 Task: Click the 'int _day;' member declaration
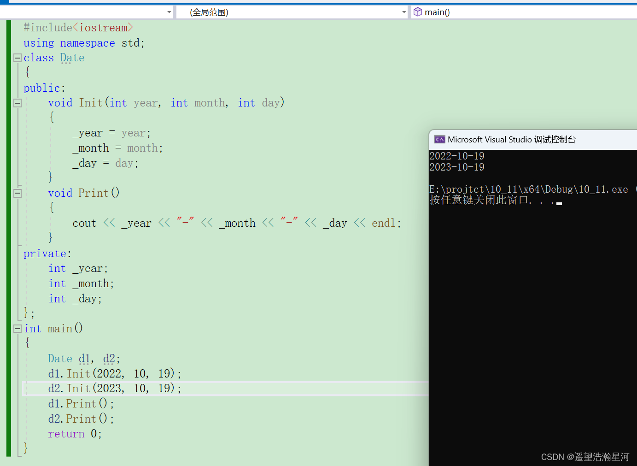75,299
